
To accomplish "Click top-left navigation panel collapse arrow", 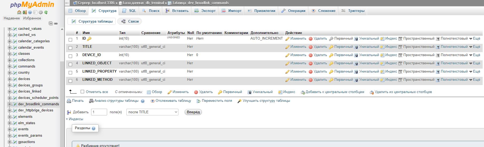I will click(x=68, y=3).
